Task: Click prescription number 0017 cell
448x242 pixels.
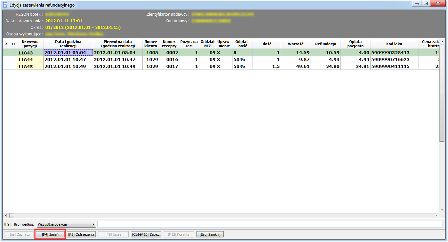Action: [x=169, y=66]
